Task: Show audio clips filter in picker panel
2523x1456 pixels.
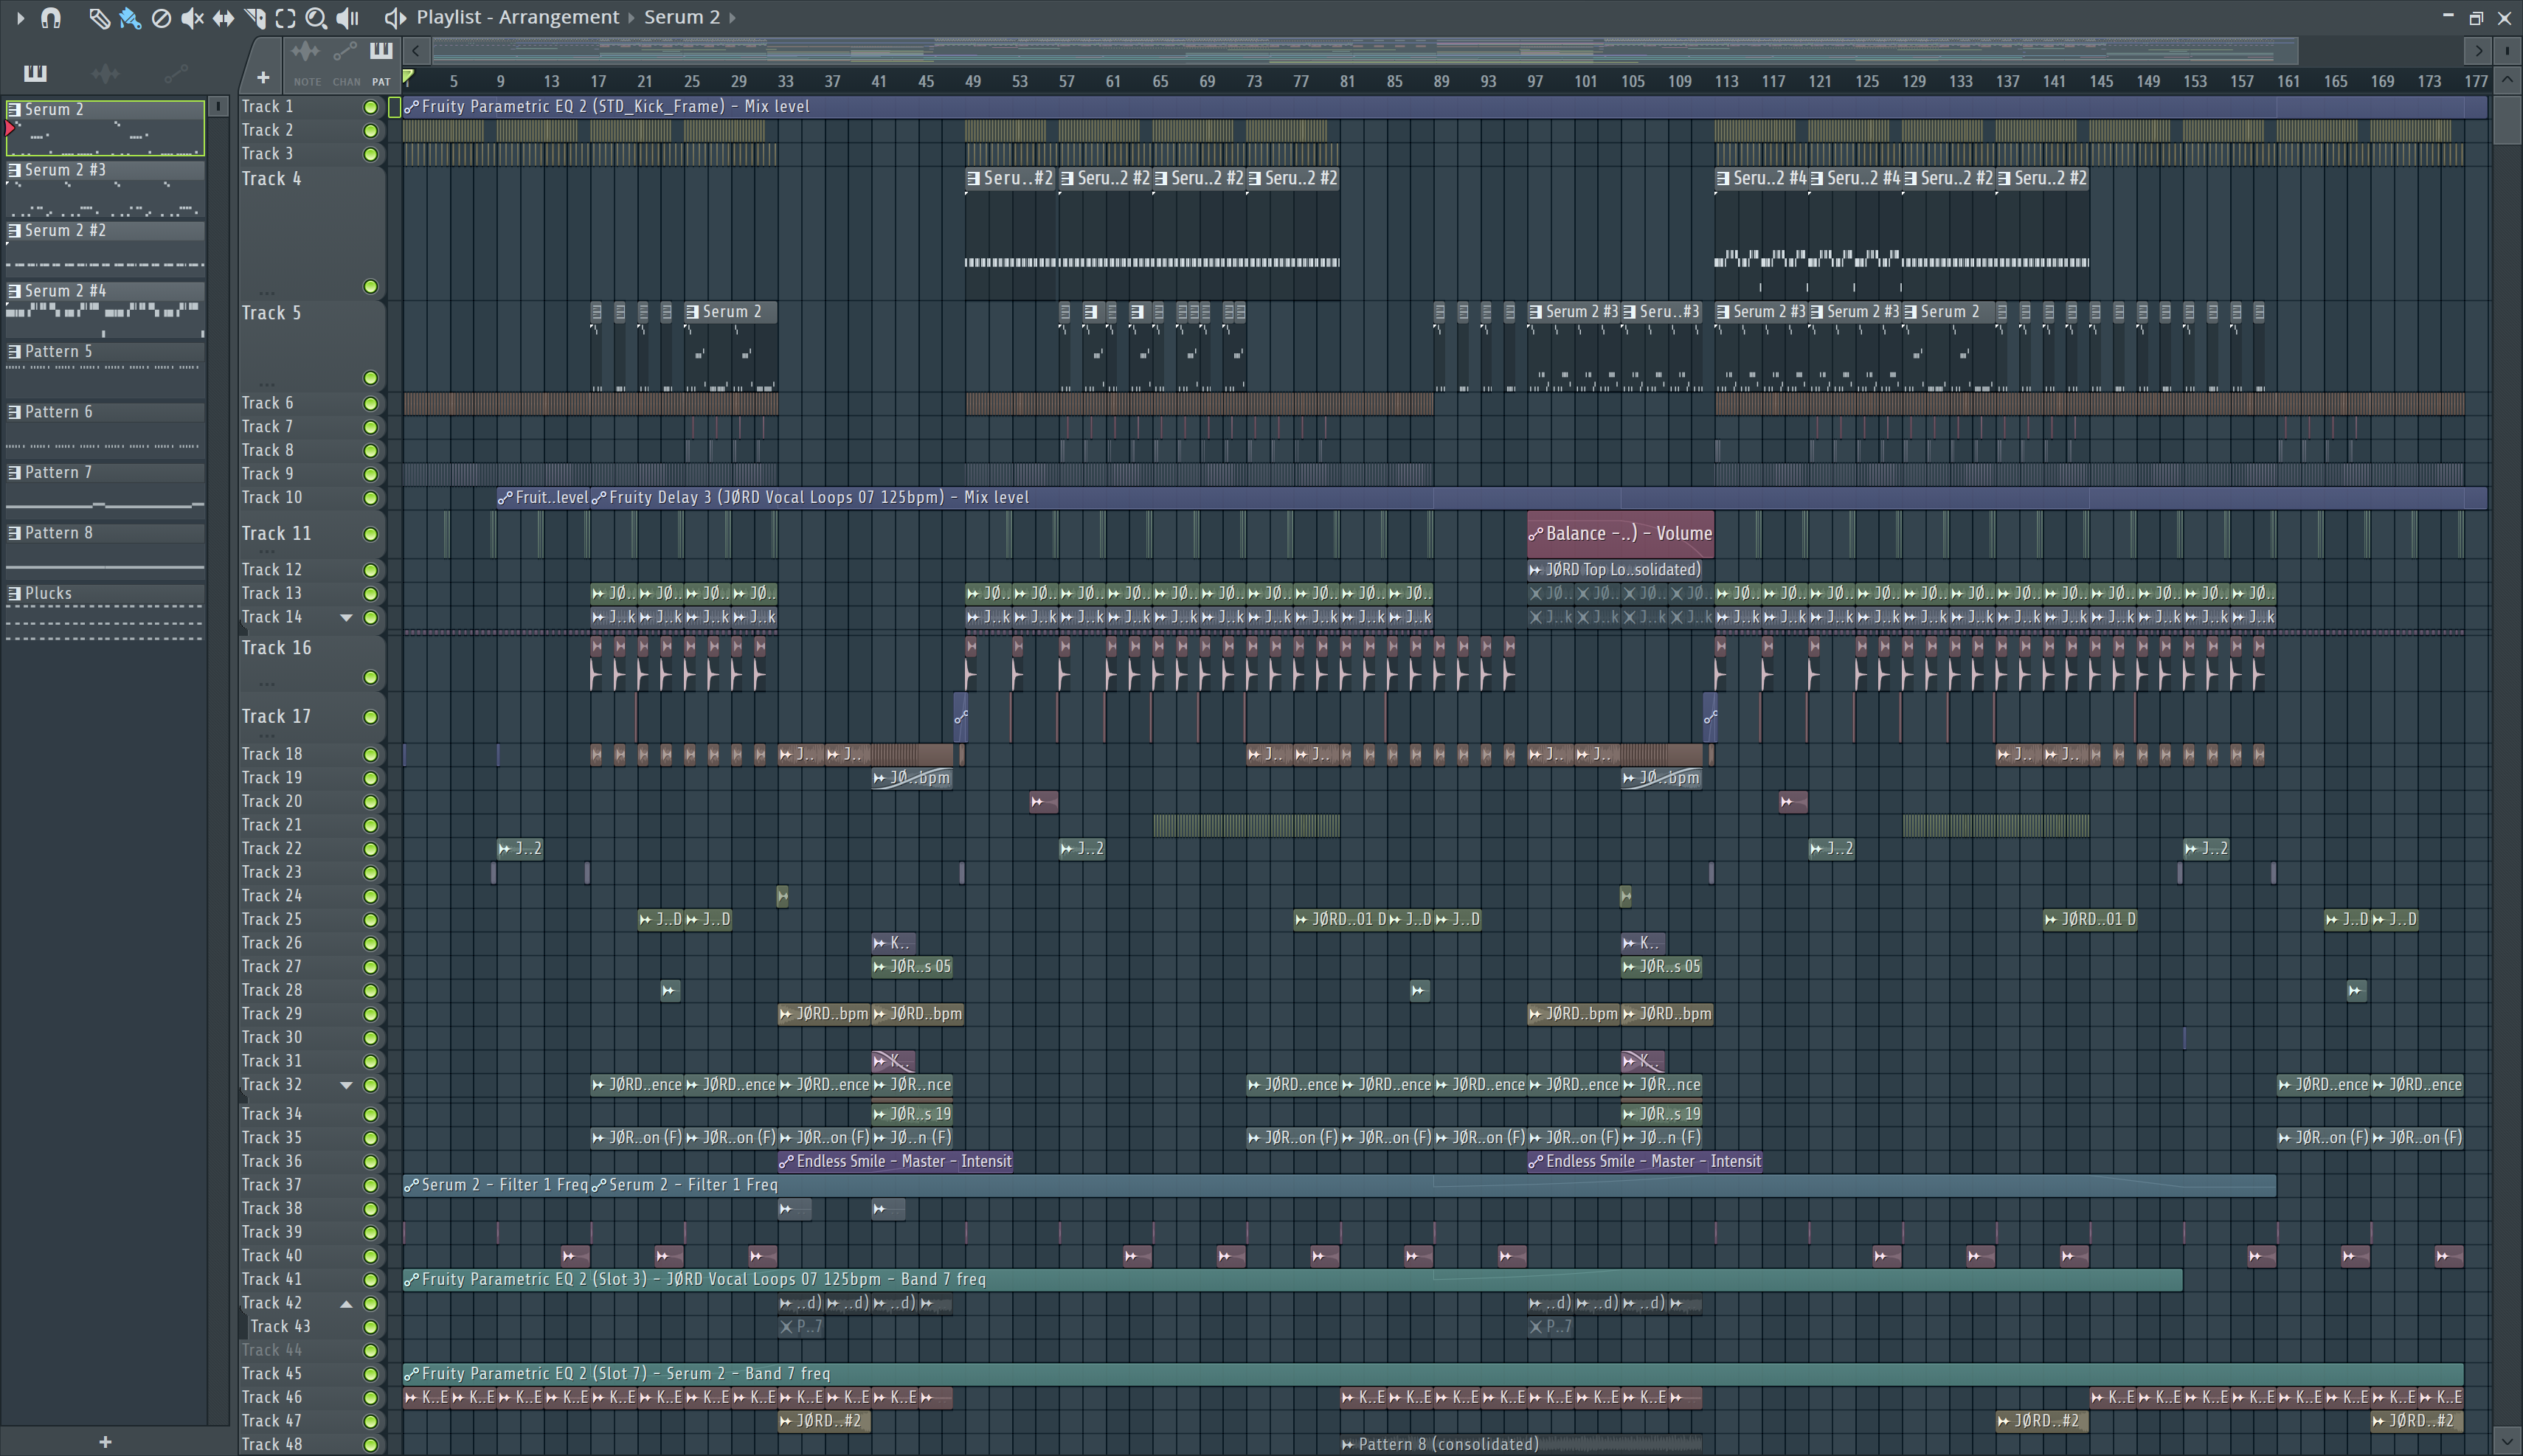Action: [105, 72]
